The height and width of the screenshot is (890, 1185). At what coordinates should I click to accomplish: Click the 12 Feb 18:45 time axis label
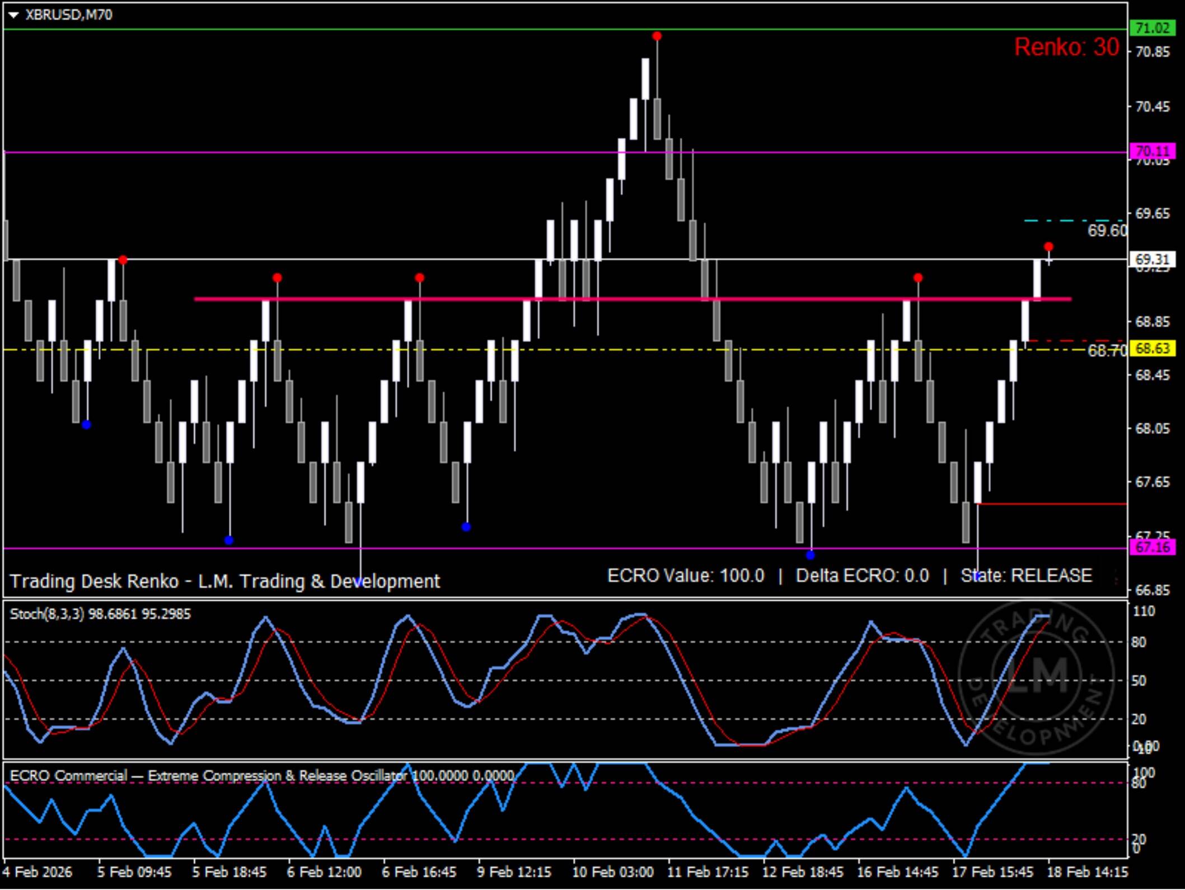click(x=803, y=872)
